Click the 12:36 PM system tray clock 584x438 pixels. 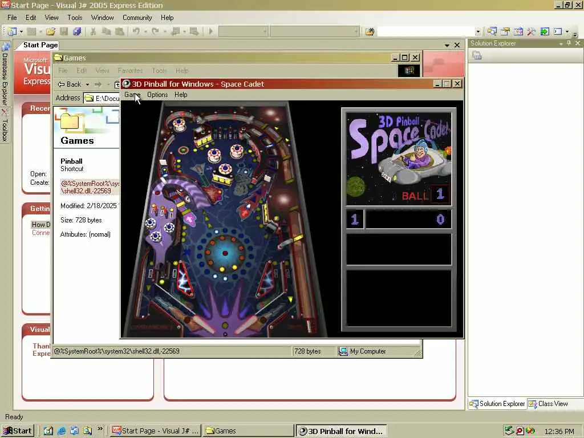559,431
